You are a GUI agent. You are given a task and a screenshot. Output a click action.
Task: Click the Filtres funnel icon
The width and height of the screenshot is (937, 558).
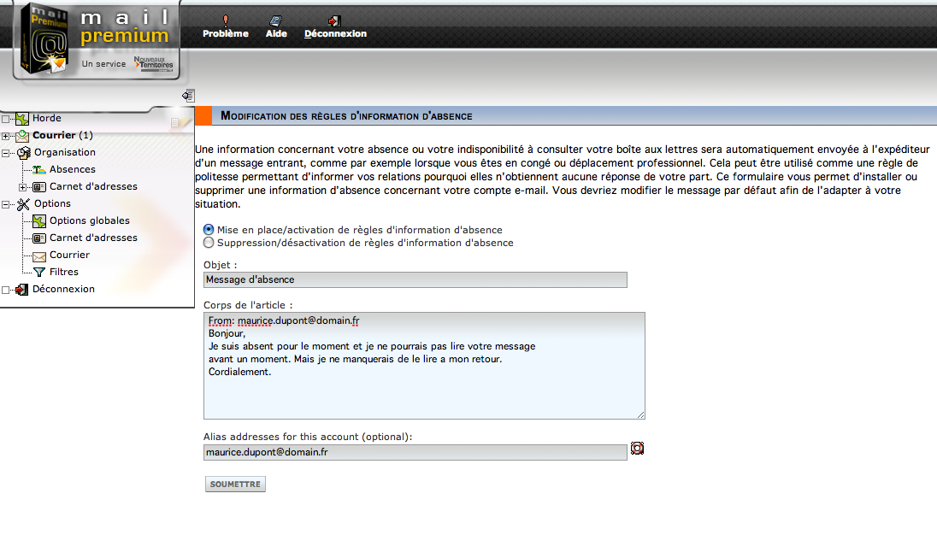pos(38,272)
